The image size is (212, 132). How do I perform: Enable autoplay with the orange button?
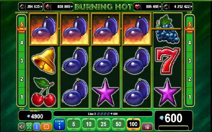coord(47,126)
